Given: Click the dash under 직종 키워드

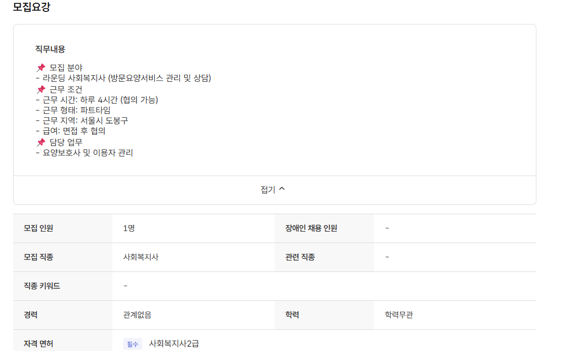Looking at the screenshot, I should click(126, 286).
